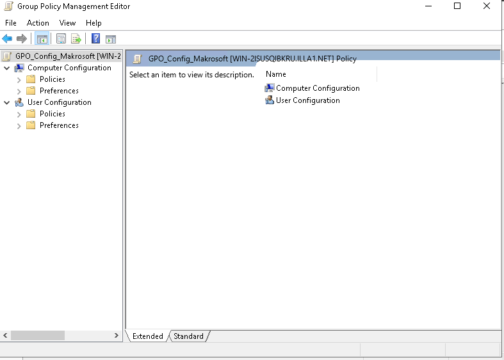The image size is (504, 360).
Task: Click the GPO_Config_Makrosoft scroll icon in tree
Action: coord(7,56)
